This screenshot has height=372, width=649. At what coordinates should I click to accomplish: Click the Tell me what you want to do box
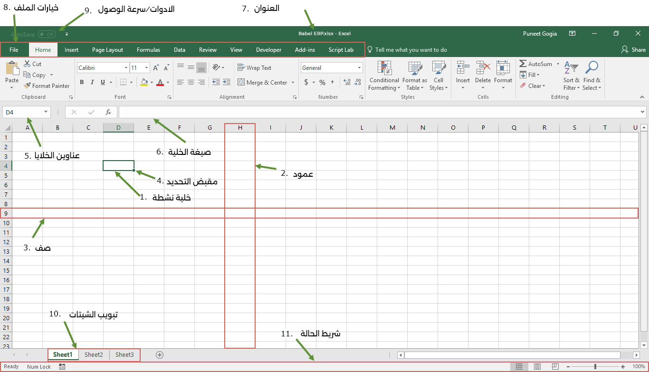[x=411, y=49]
